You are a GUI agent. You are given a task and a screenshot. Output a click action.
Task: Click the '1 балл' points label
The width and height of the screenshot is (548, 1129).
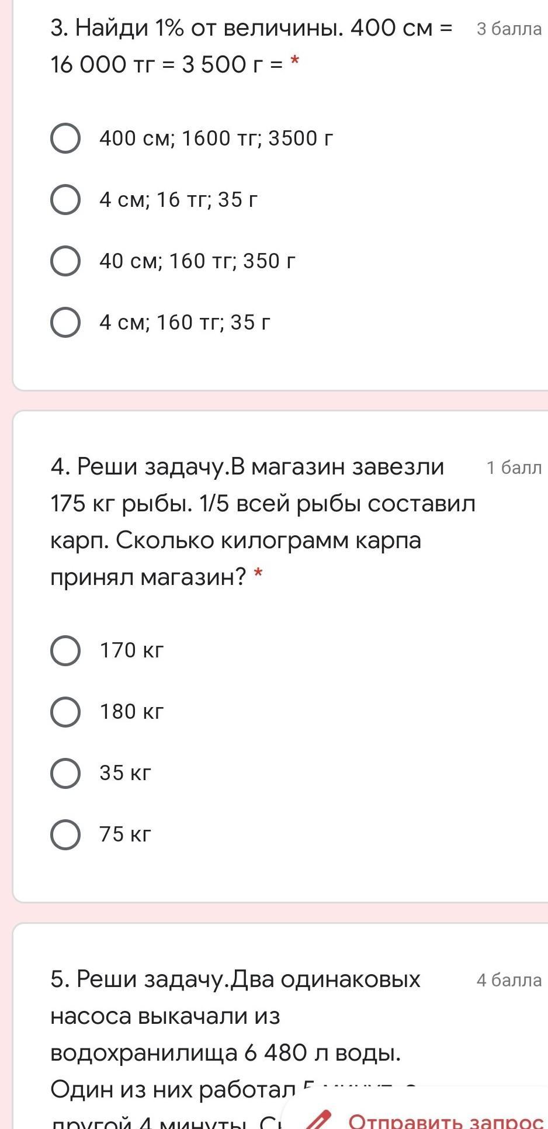pyautogui.click(x=514, y=467)
